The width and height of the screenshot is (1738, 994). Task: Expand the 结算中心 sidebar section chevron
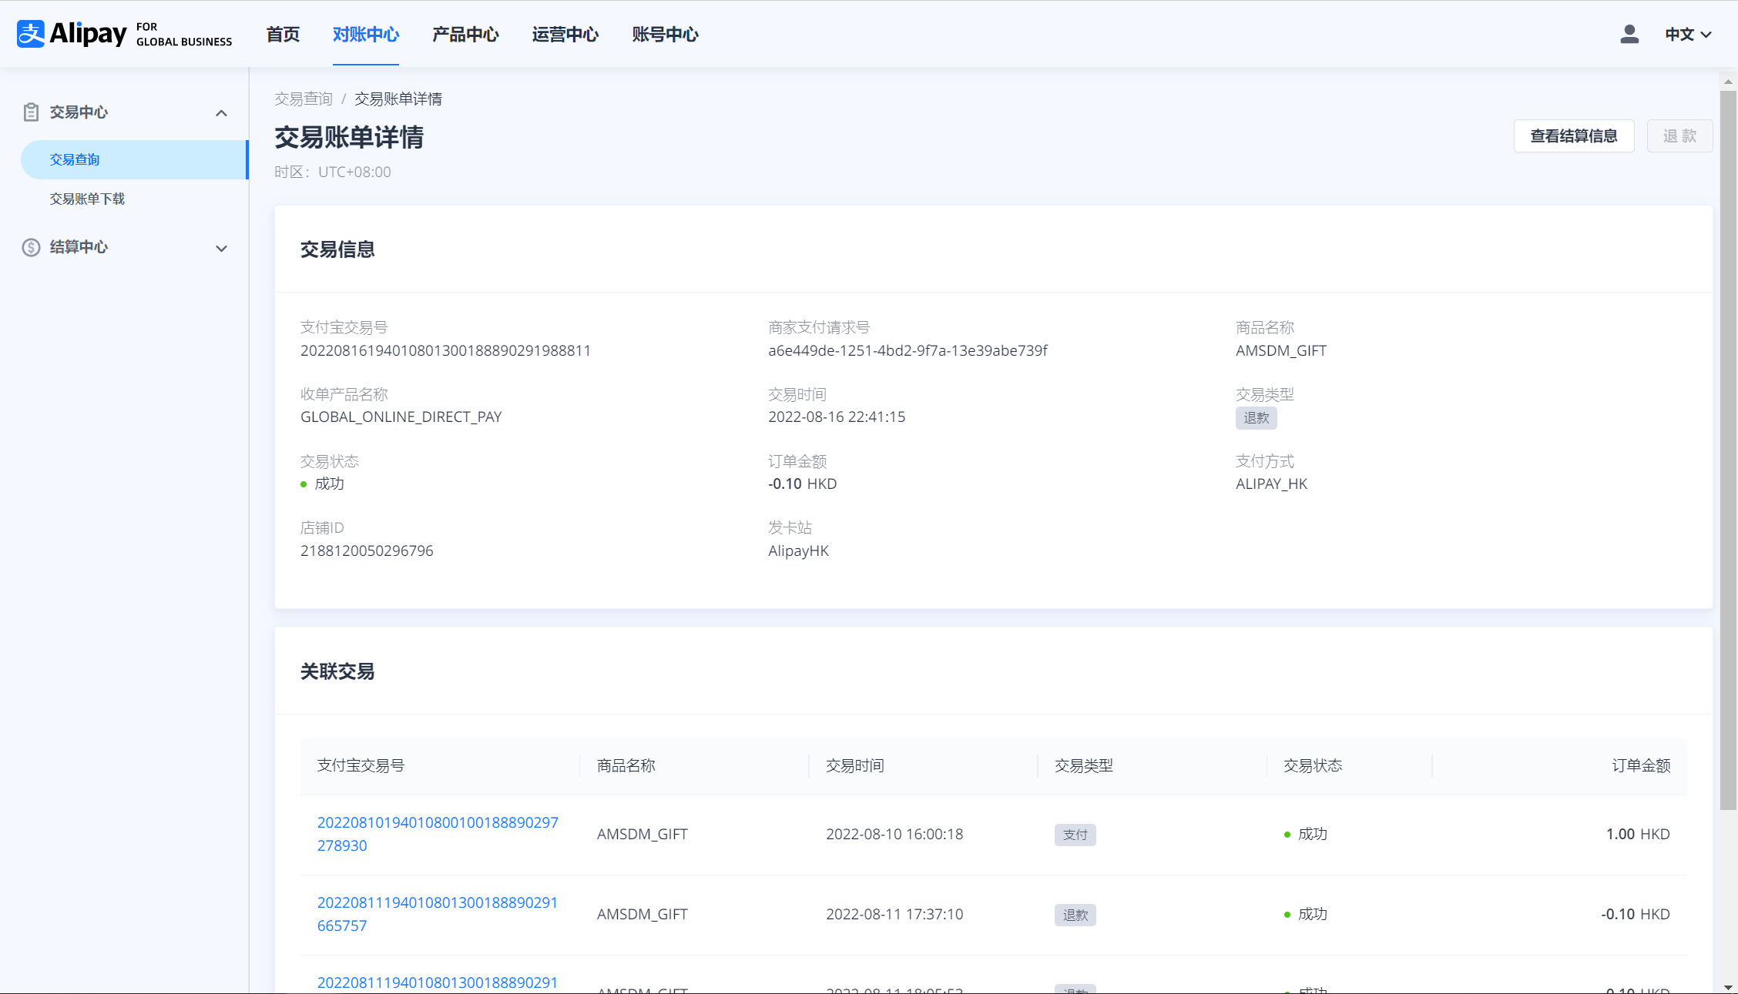(x=221, y=248)
